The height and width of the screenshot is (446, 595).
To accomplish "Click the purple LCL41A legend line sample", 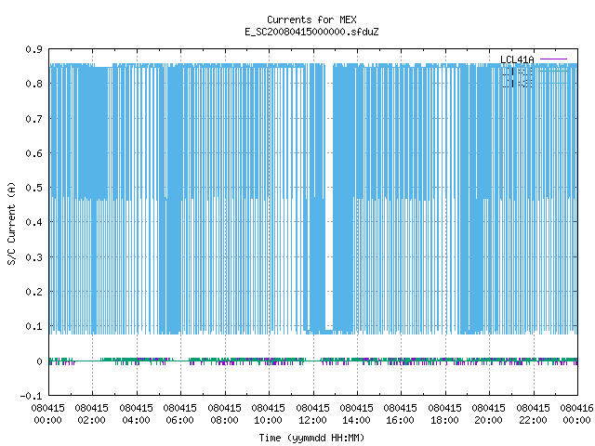I will (x=553, y=59).
